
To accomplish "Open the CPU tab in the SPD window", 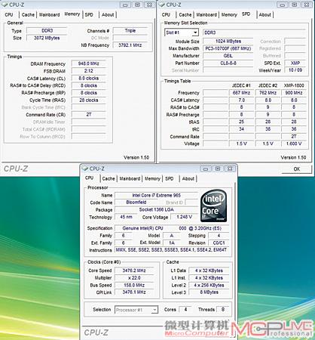I will pyautogui.click(x=166, y=14).
